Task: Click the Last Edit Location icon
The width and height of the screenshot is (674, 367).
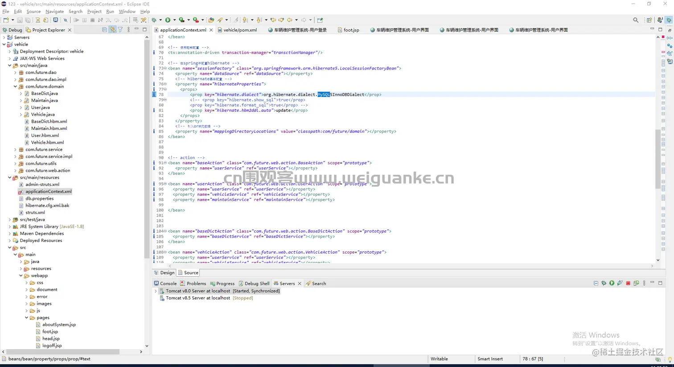Action: [273, 20]
